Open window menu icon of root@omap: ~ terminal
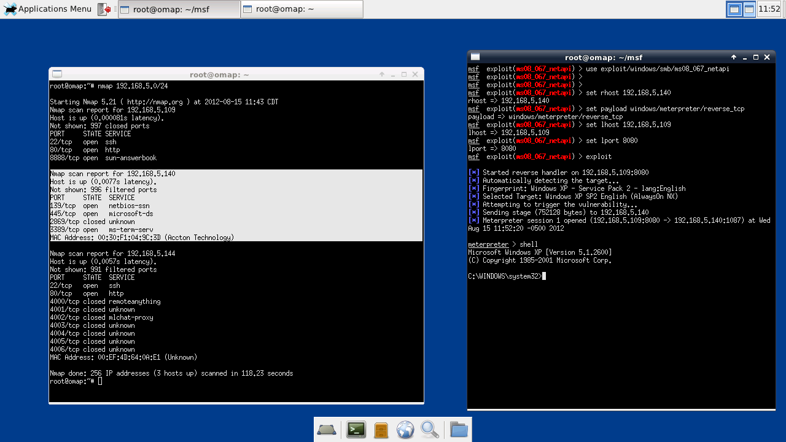Screen dimensions: 786x442 56,74
